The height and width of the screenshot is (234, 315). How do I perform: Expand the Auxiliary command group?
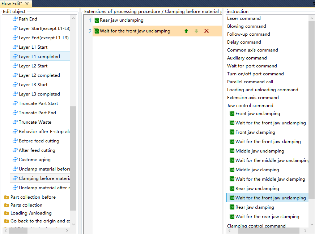point(247,58)
